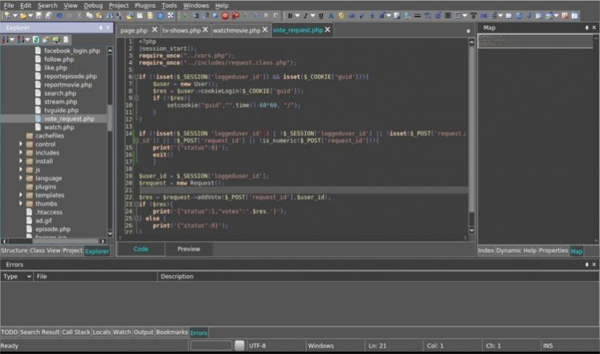The width and height of the screenshot is (600, 354).
Task: Open the Type column dropdown in Errors
Action: pos(29,276)
